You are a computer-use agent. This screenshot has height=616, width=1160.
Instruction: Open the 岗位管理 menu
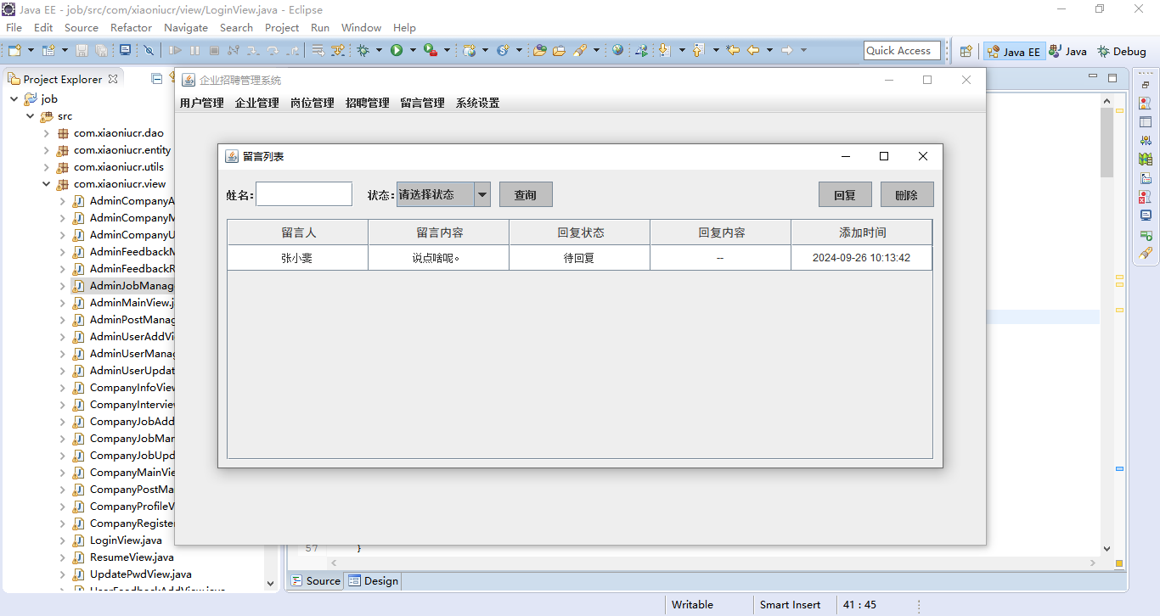coord(312,104)
